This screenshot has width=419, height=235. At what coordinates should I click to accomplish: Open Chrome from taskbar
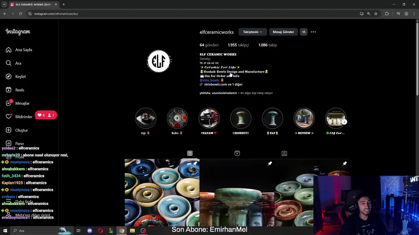(122, 230)
